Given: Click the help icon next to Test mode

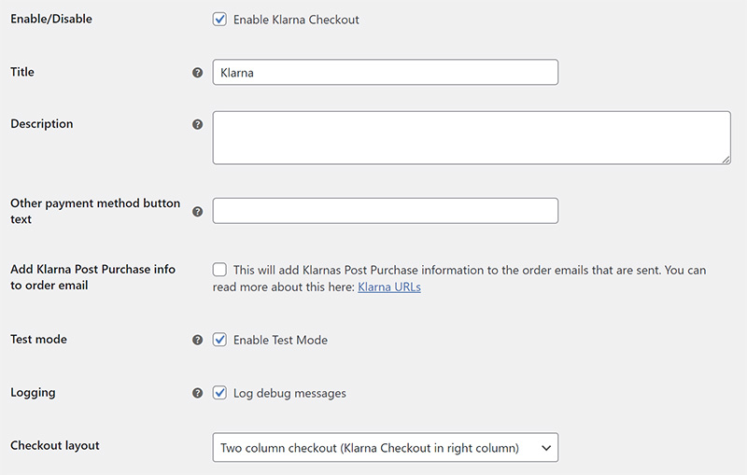Looking at the screenshot, I should coord(197,341).
